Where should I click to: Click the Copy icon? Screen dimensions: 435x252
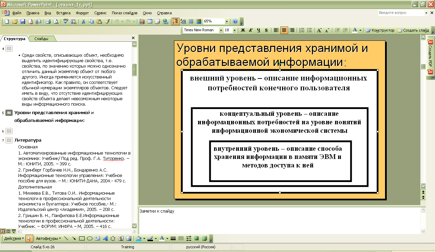[91, 21]
